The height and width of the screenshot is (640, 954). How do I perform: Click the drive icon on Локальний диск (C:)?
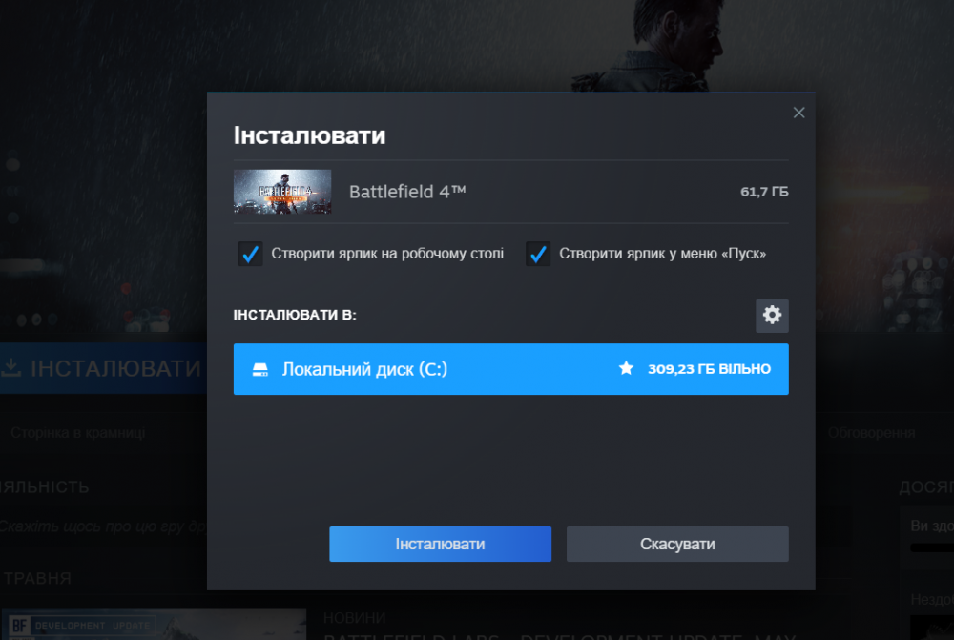[260, 369]
